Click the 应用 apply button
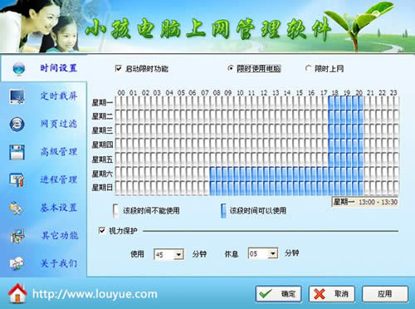Screen dimensions: 415x309 (385, 294)
